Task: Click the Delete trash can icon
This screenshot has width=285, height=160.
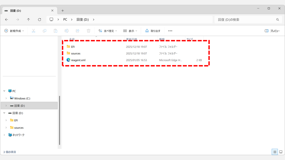Action: (89, 31)
